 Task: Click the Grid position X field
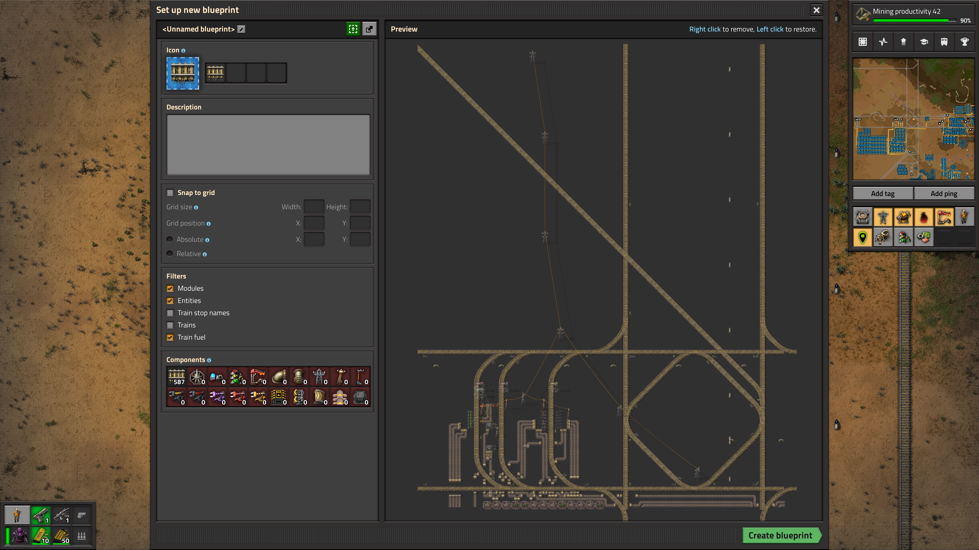coord(314,223)
